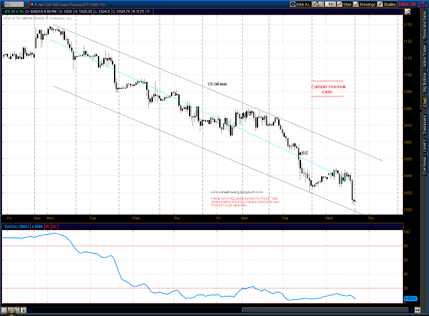429x316 pixels.
Task: Click the C: 1024.75 close value
Action: tap(121, 11)
